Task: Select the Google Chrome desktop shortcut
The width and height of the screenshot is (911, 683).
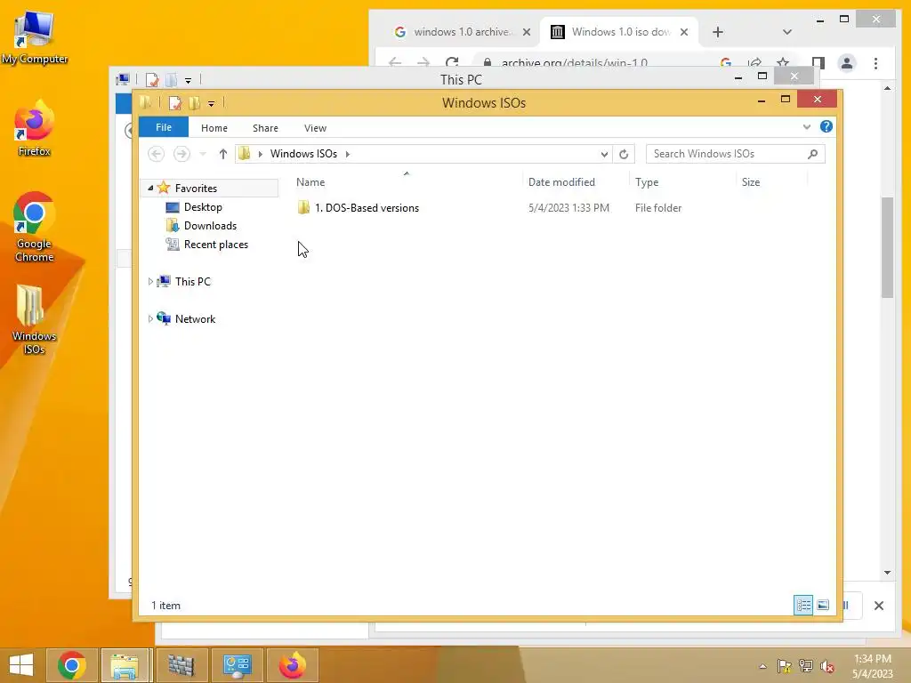Action: point(35,227)
